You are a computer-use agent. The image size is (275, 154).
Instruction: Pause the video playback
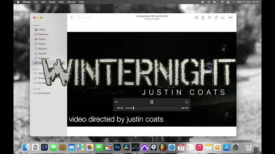click(x=152, y=102)
